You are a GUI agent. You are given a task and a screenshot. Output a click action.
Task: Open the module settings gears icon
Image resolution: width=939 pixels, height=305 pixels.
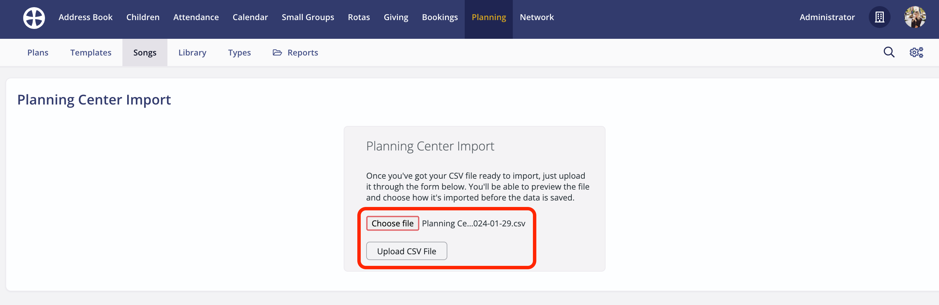[916, 52]
